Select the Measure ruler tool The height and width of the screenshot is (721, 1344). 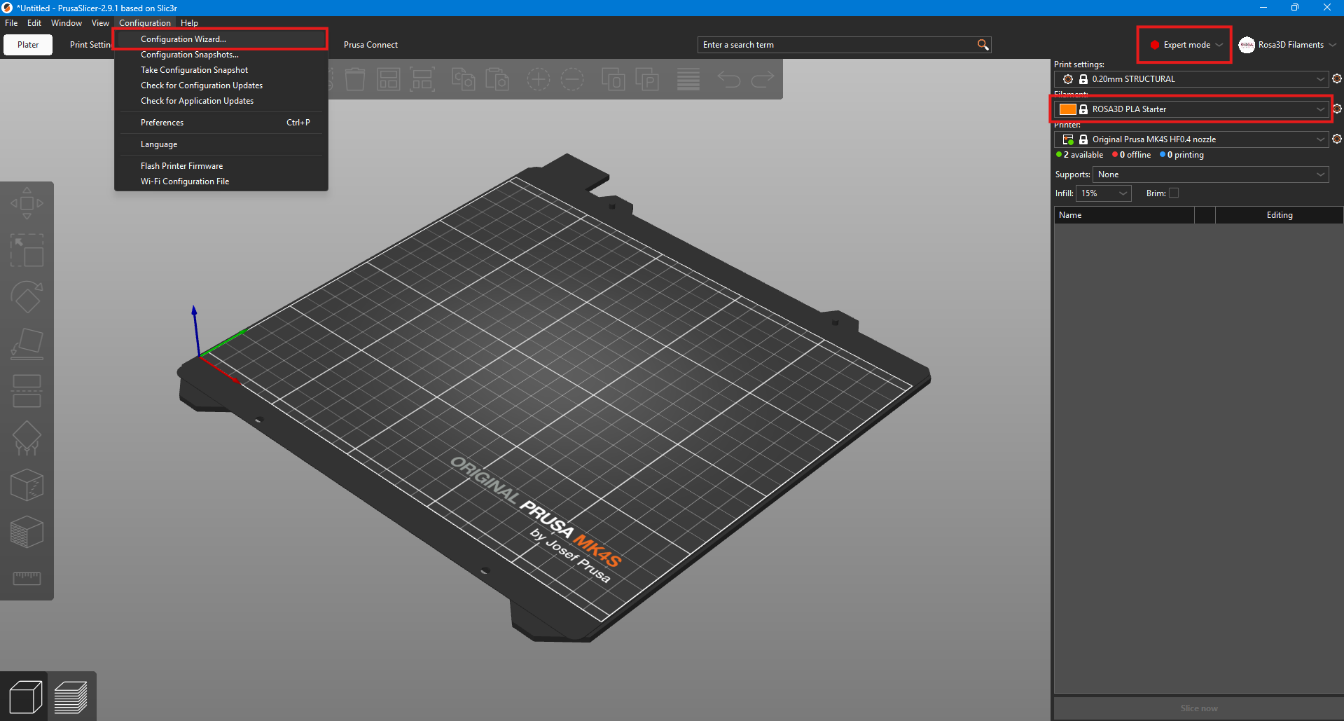click(27, 578)
